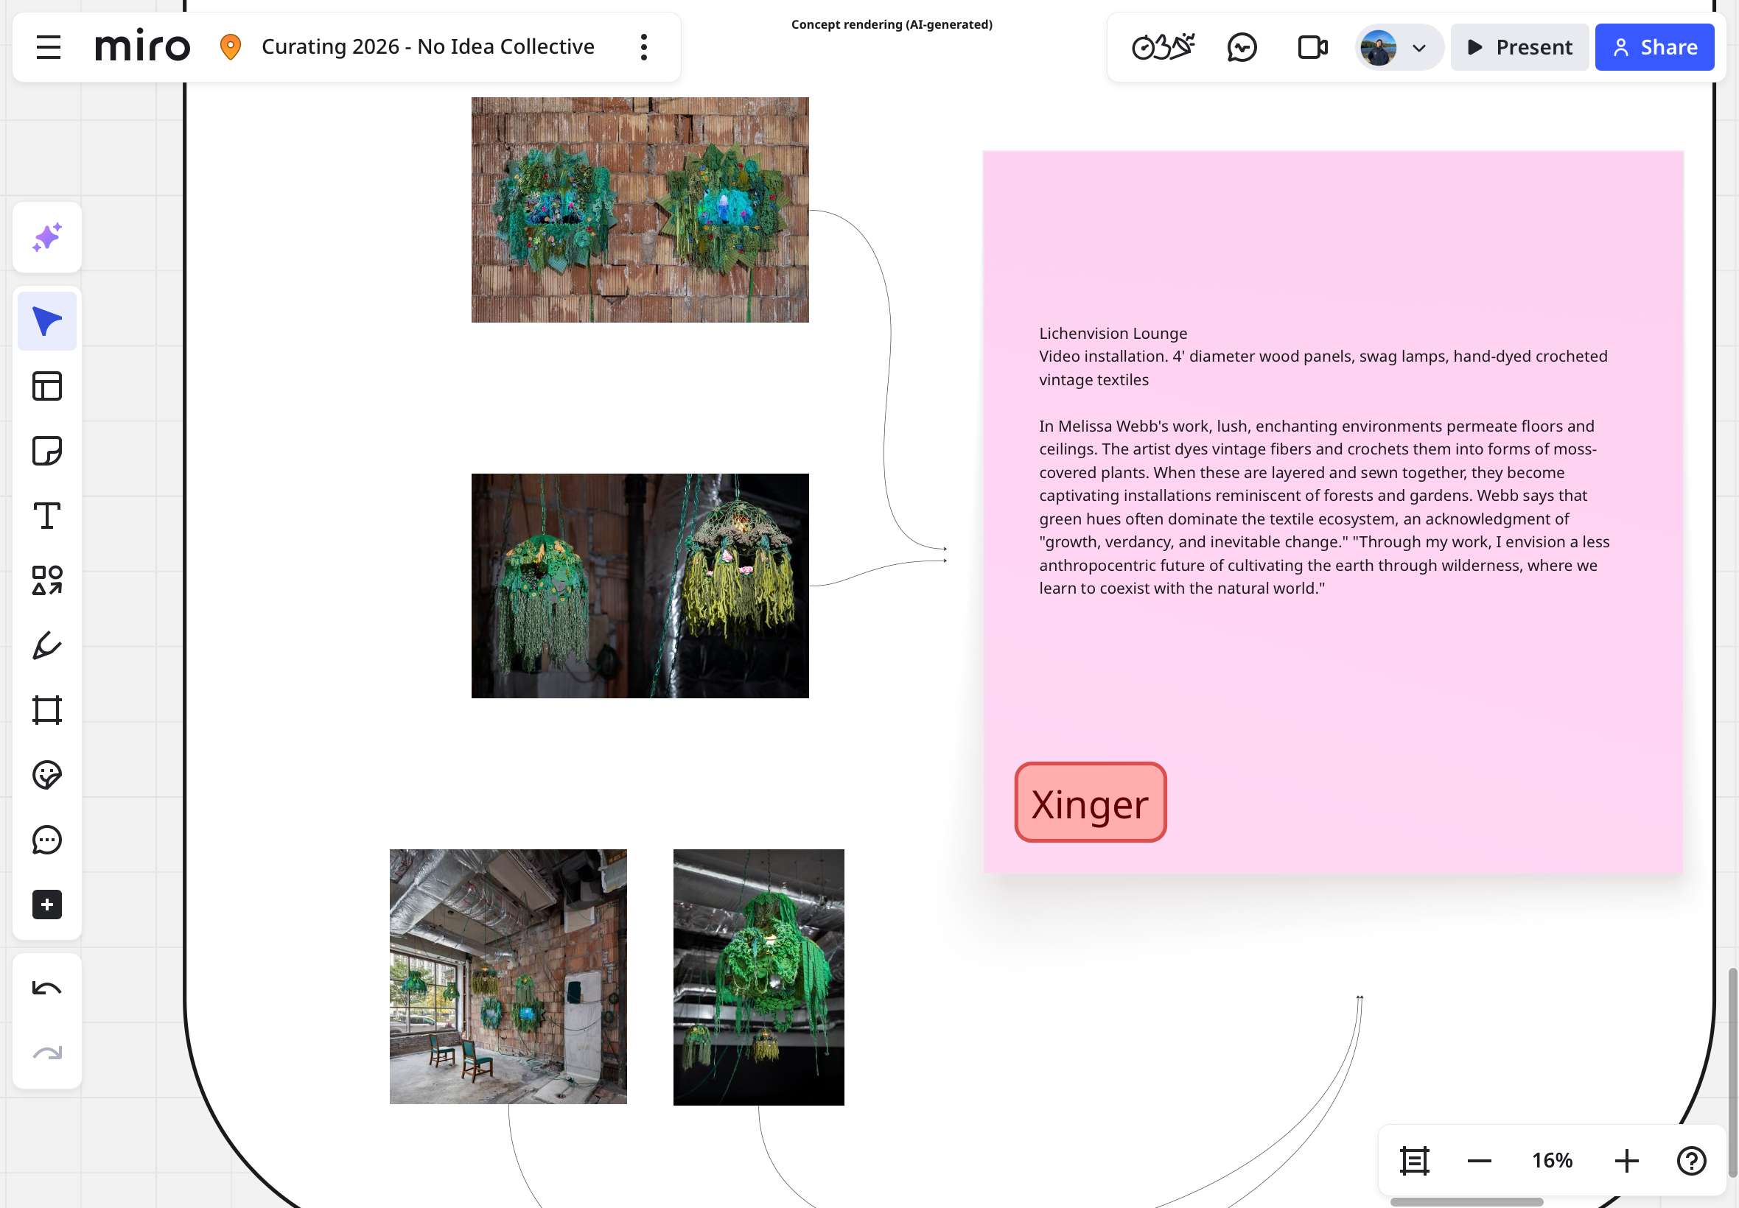Select the Frame tool
This screenshot has height=1208, width=1739.
click(x=47, y=710)
